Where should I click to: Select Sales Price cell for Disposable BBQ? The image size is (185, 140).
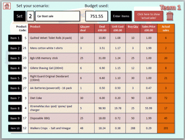(x=149, y=118)
